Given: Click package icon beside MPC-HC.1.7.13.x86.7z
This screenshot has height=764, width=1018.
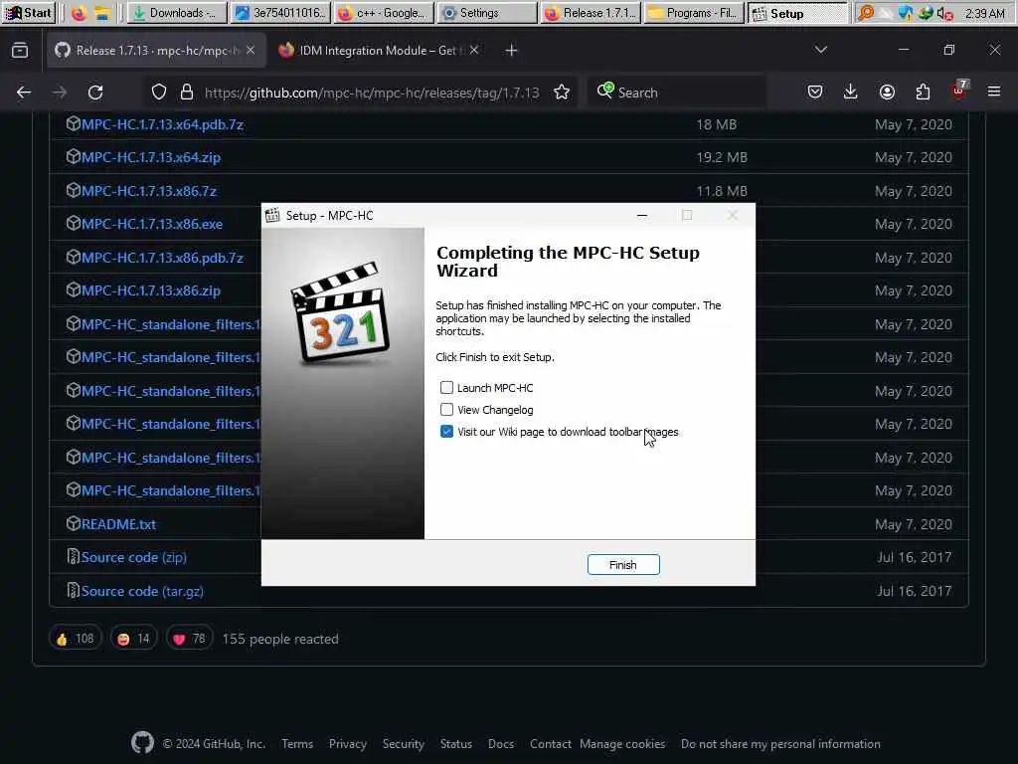Looking at the screenshot, I should (x=73, y=190).
